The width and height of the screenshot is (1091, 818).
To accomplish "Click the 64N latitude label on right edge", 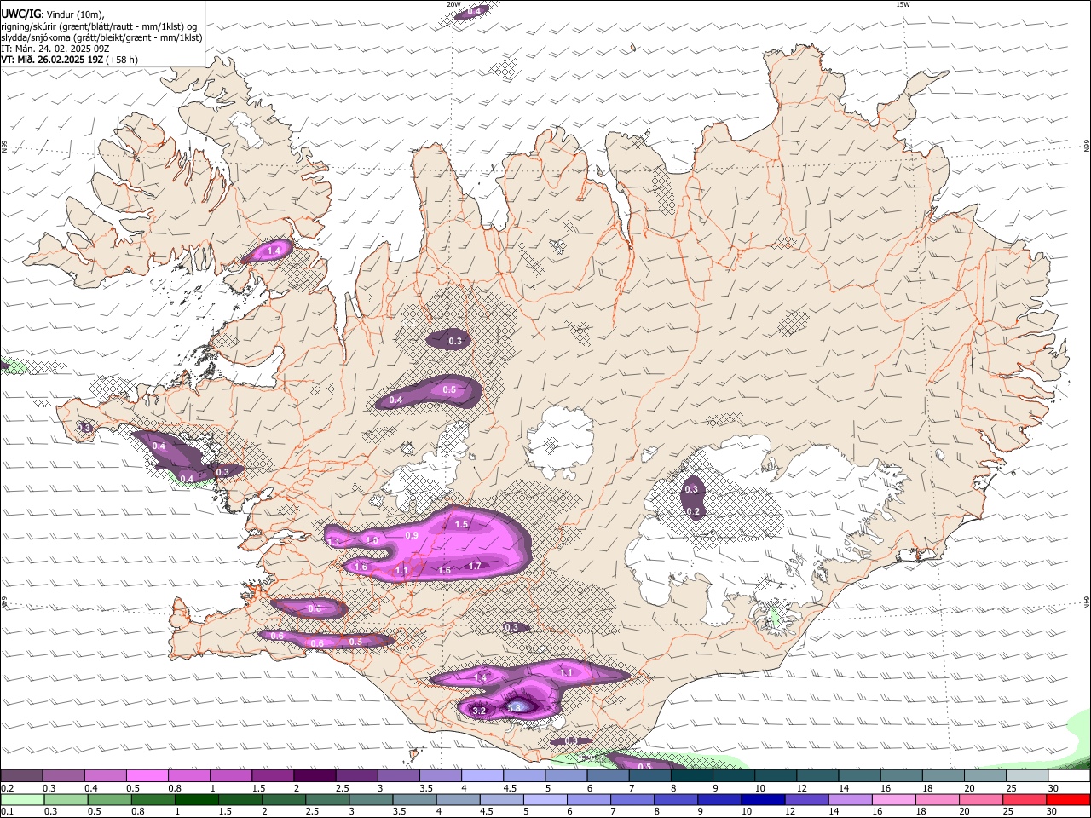I will (x=1087, y=602).
